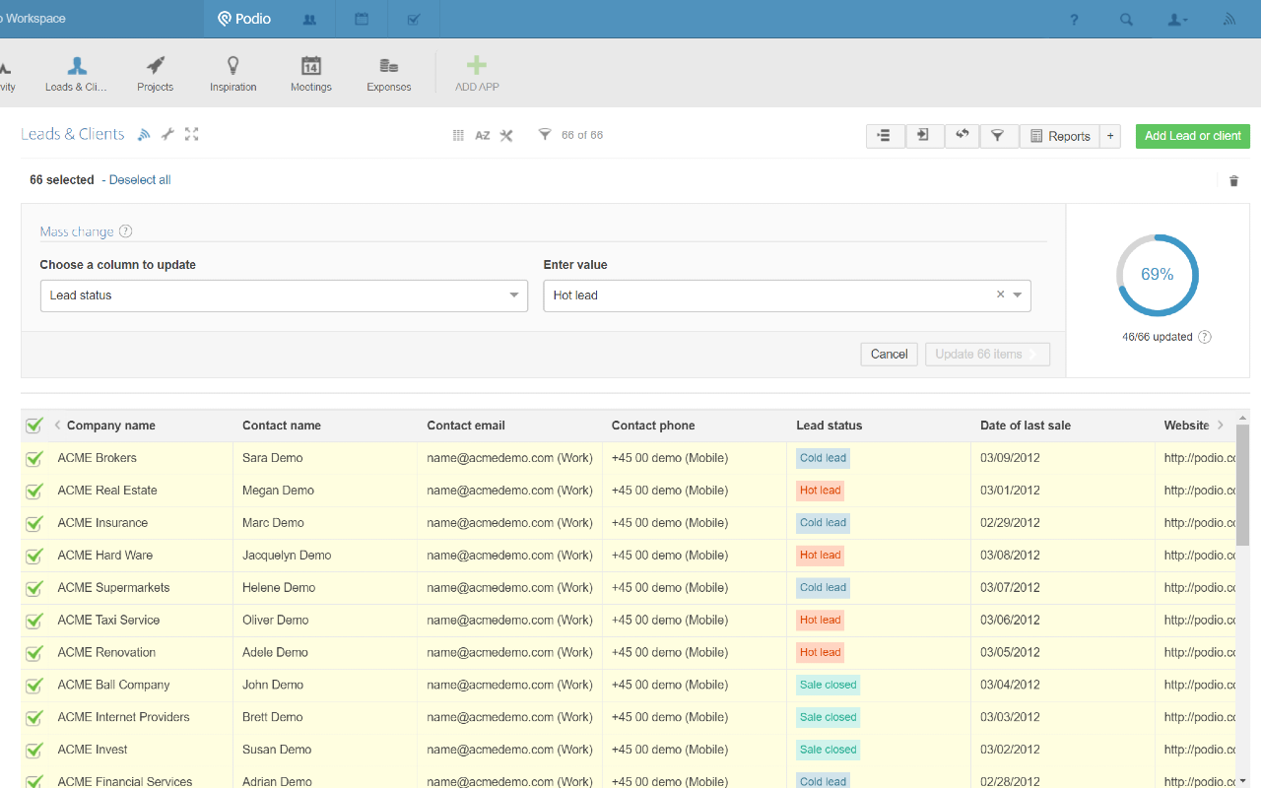Click the Deselect all link
The width and height of the screenshot is (1261, 788).
pyautogui.click(x=140, y=180)
